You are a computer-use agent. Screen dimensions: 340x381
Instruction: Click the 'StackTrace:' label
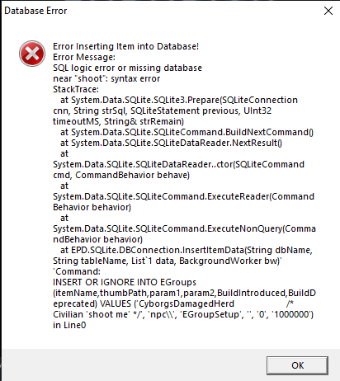pyautogui.click(x=76, y=89)
